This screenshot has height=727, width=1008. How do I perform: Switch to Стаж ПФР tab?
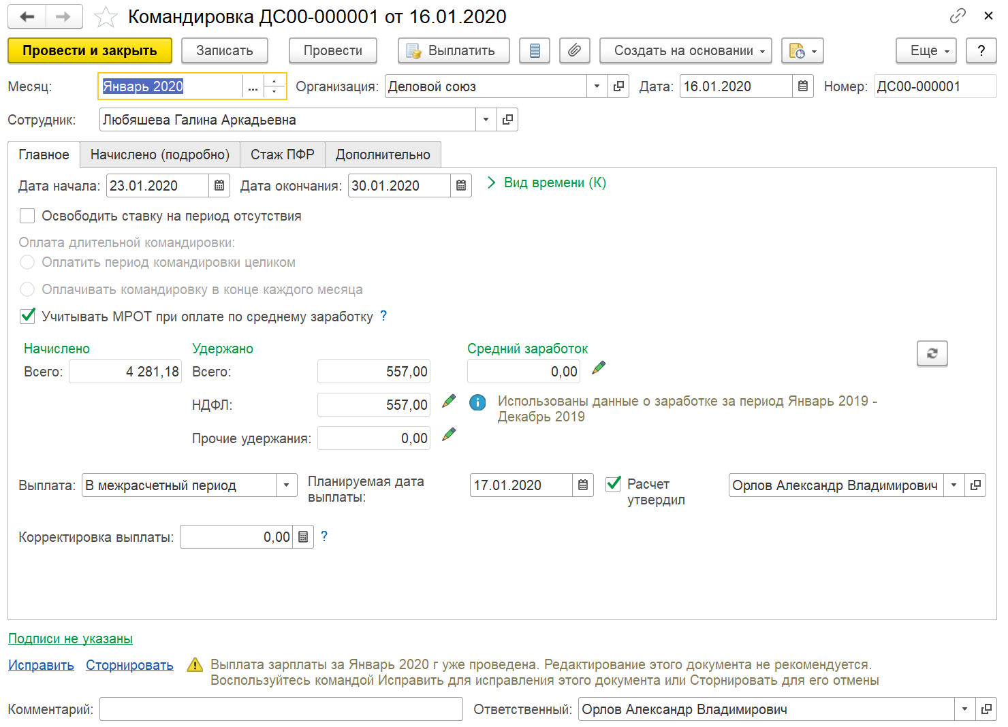283,155
